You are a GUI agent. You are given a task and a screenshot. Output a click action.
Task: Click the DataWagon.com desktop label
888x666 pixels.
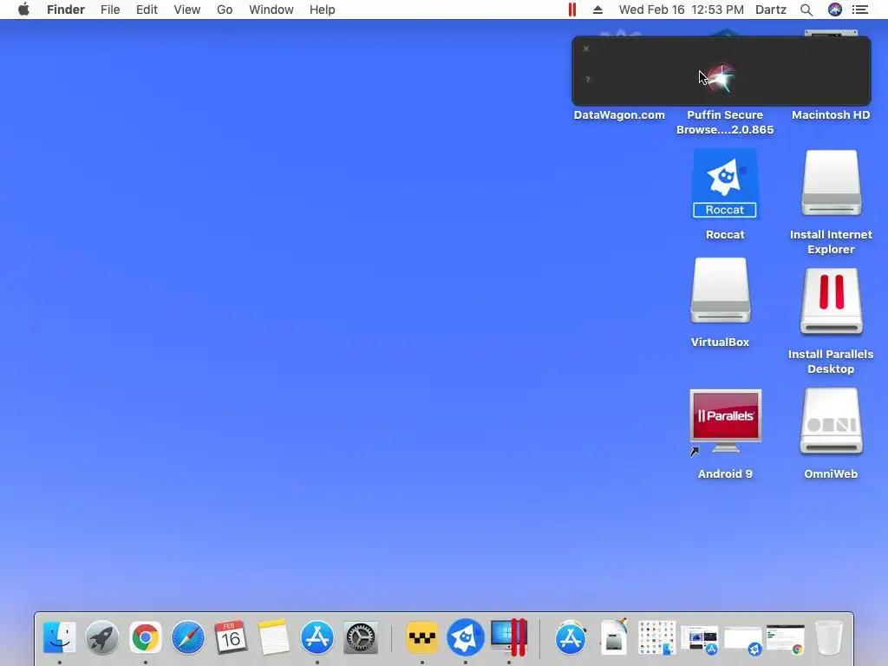(x=619, y=115)
